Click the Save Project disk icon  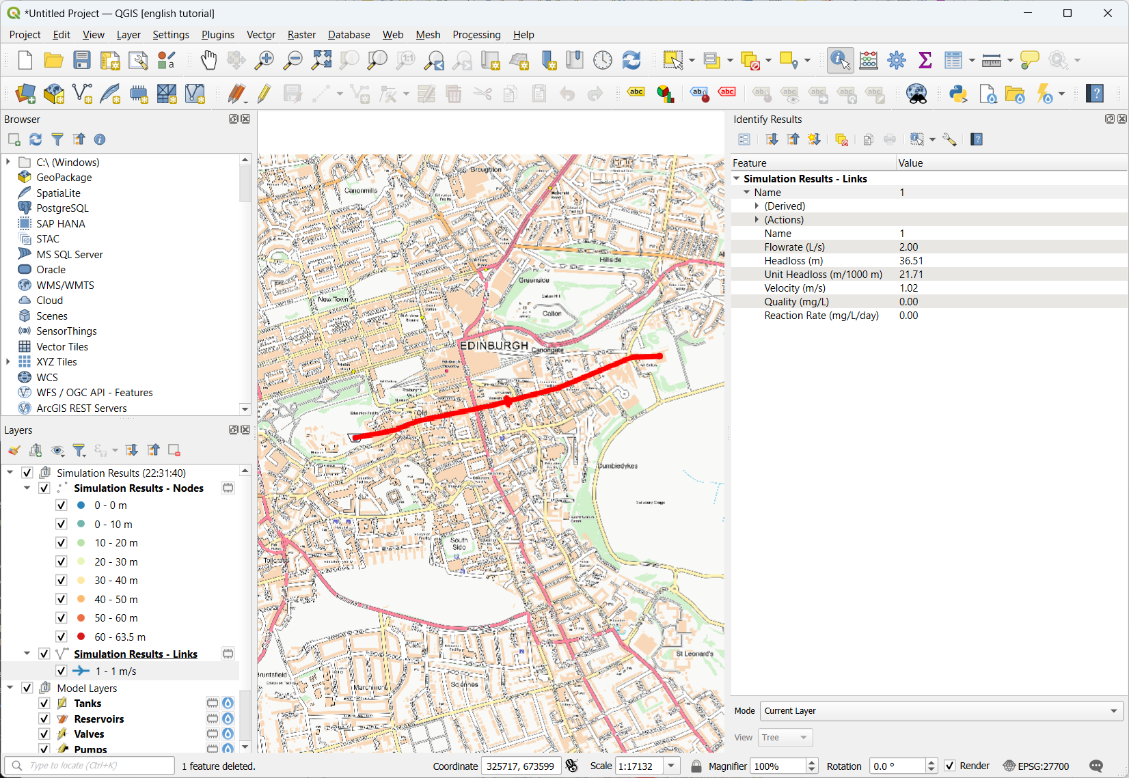82,60
